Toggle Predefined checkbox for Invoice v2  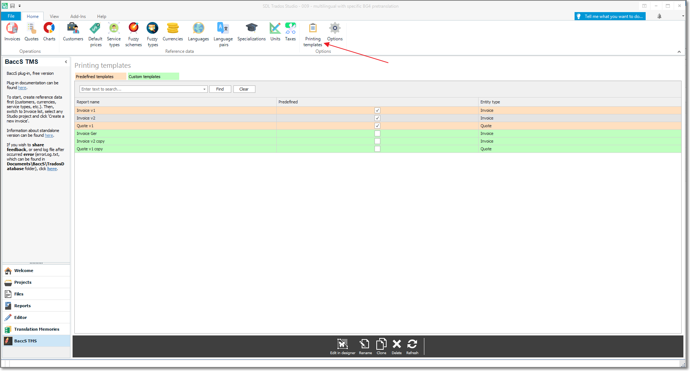[x=377, y=118]
